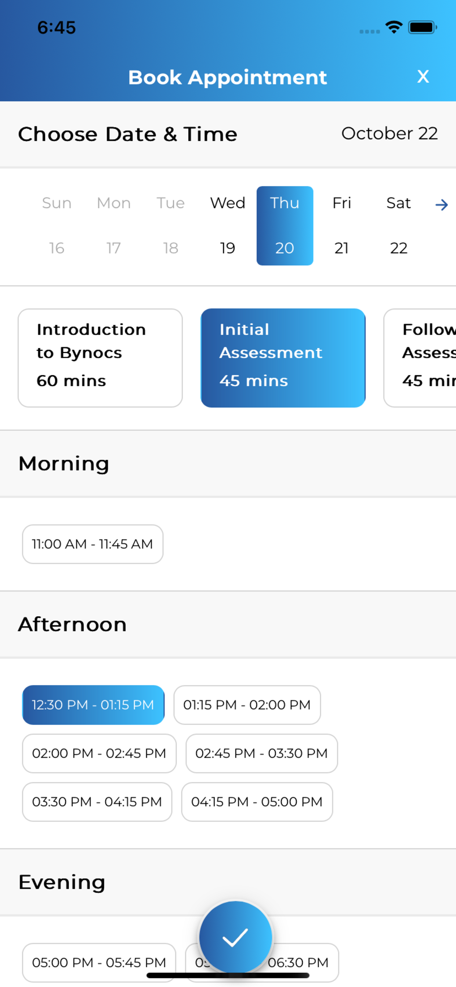Select Initial Assessment 45 mins card
Screen dimensions: 456x987
283,358
